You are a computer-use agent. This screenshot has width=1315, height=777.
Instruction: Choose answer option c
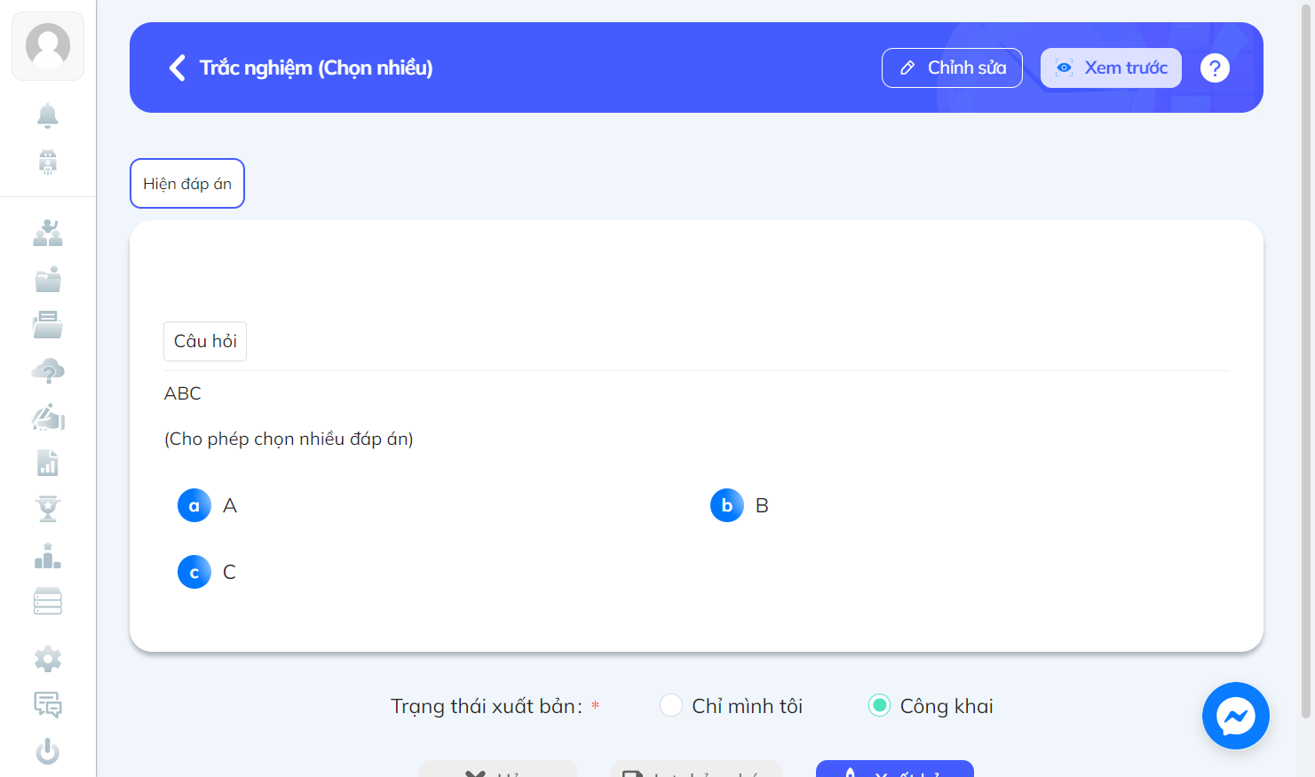pyautogui.click(x=194, y=572)
